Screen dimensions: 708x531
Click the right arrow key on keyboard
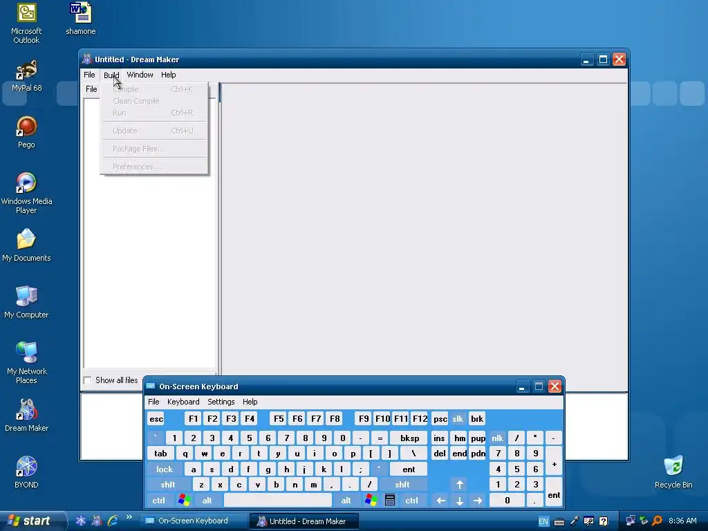pyautogui.click(x=478, y=501)
